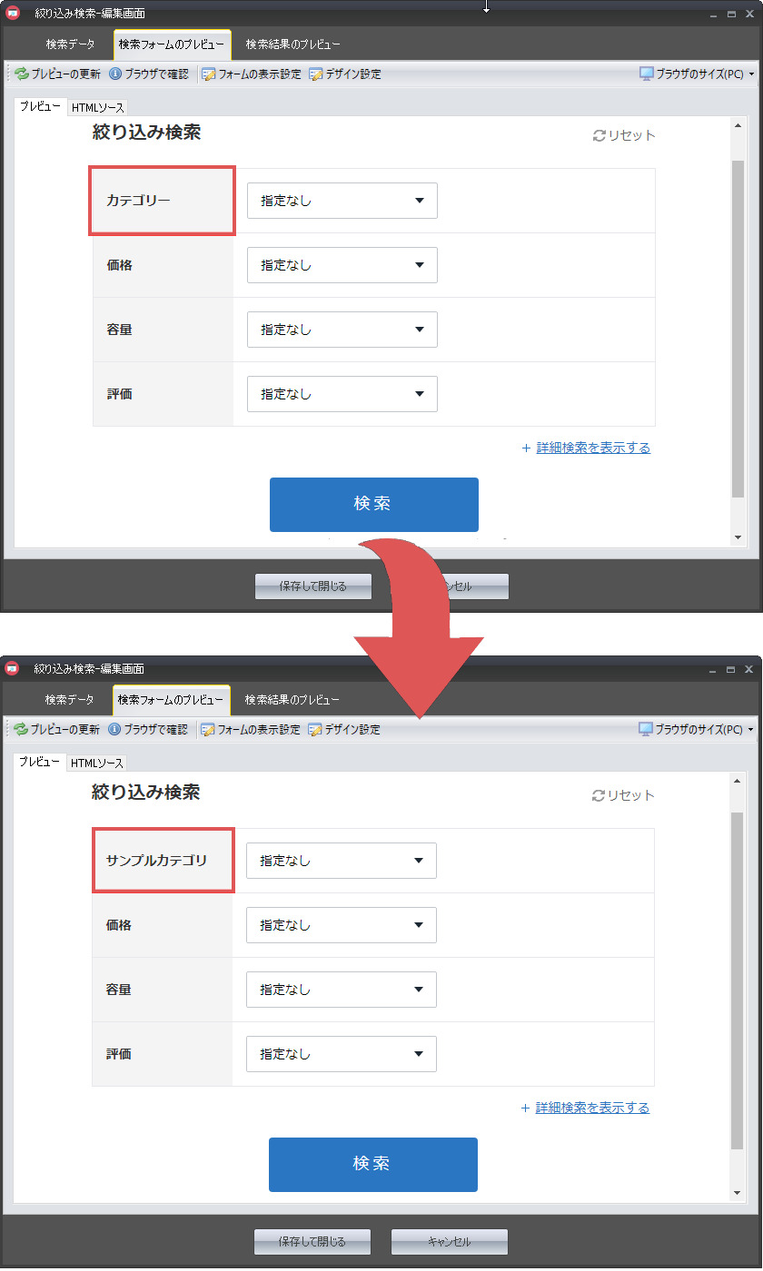Screen dimensions: 763x1271
Task: Switch to 検索データ tab in upper window
Action: [71, 44]
